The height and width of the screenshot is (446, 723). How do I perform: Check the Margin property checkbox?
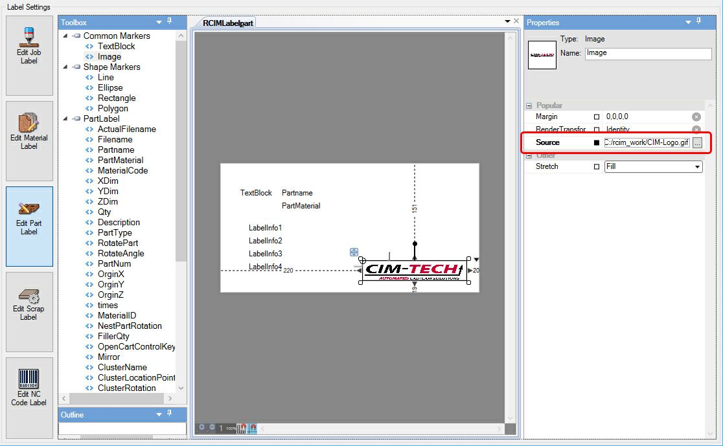pos(597,117)
